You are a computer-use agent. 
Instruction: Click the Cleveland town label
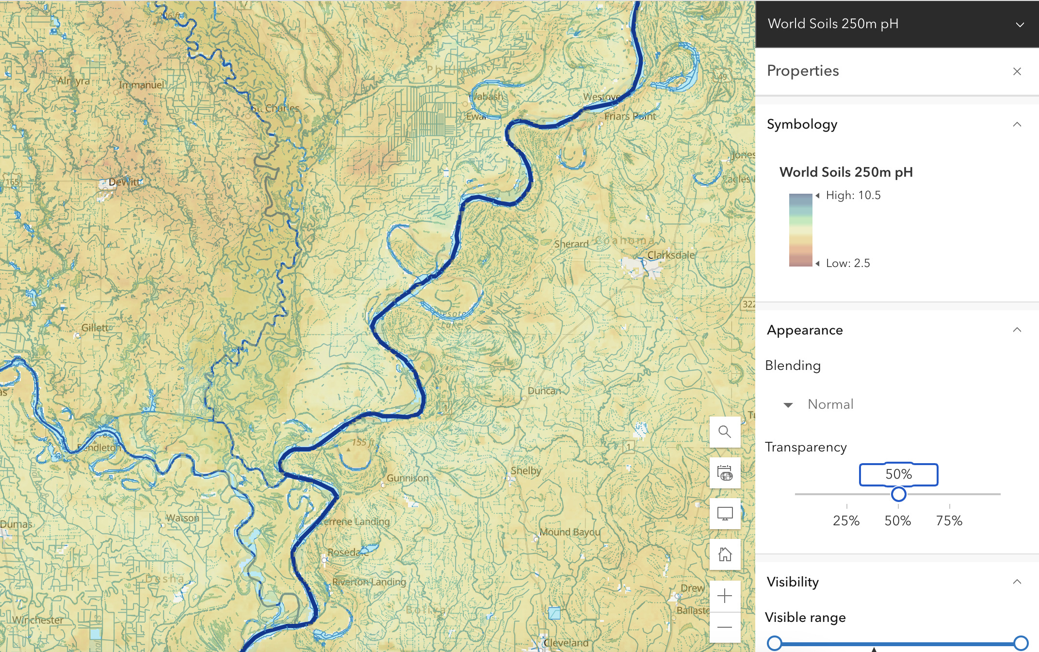pyautogui.click(x=566, y=643)
